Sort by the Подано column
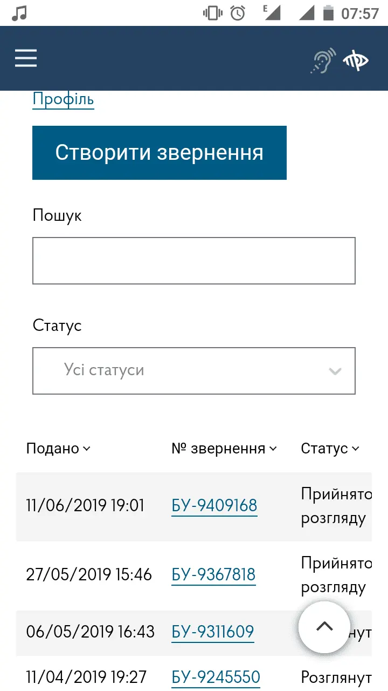Image resolution: width=388 pixels, height=691 pixels. [58, 449]
